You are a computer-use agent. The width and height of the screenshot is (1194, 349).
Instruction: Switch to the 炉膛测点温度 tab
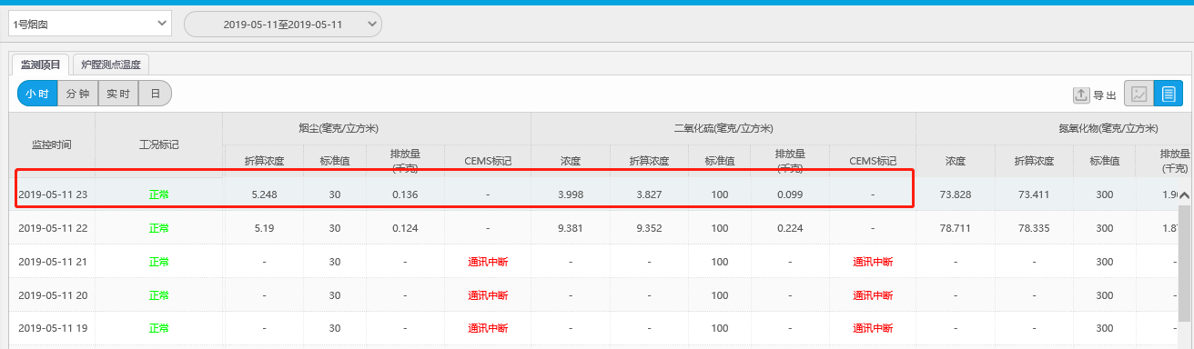point(111,65)
